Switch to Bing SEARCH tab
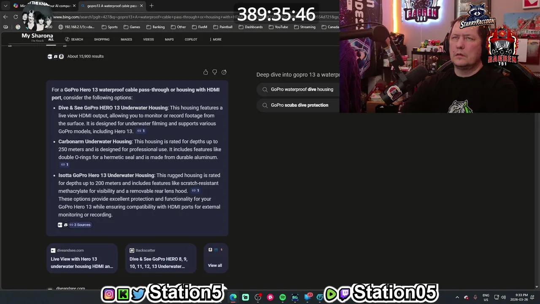Screen dimensions: 540x304 tap(74, 39)
